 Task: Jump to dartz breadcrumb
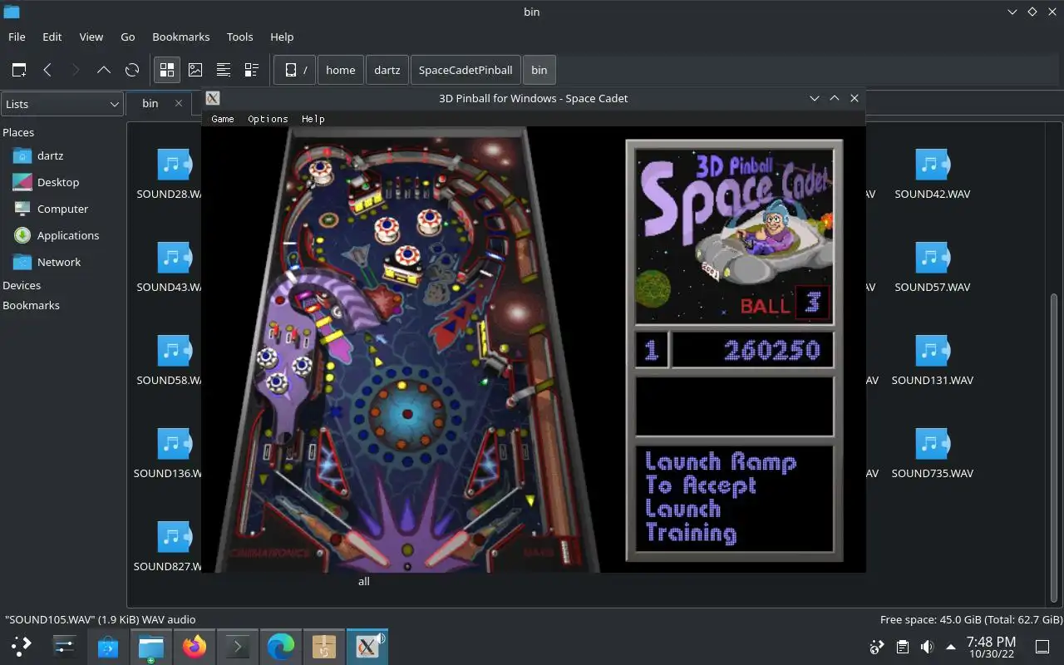tap(387, 70)
